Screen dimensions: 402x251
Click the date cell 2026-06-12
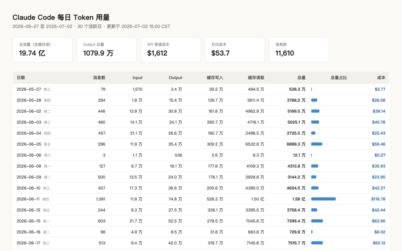click(x=29, y=210)
